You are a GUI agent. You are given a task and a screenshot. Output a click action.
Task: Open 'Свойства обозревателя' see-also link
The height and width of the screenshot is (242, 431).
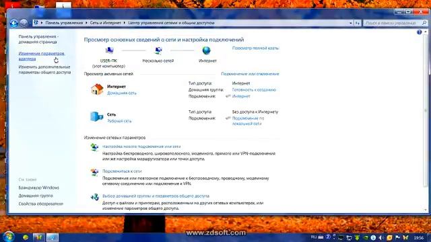point(41,204)
